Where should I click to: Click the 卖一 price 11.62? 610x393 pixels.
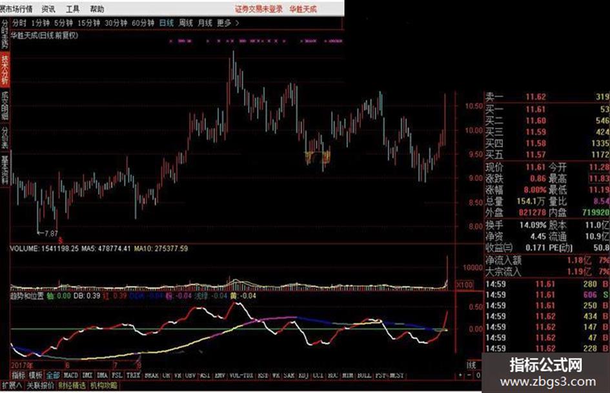click(536, 97)
